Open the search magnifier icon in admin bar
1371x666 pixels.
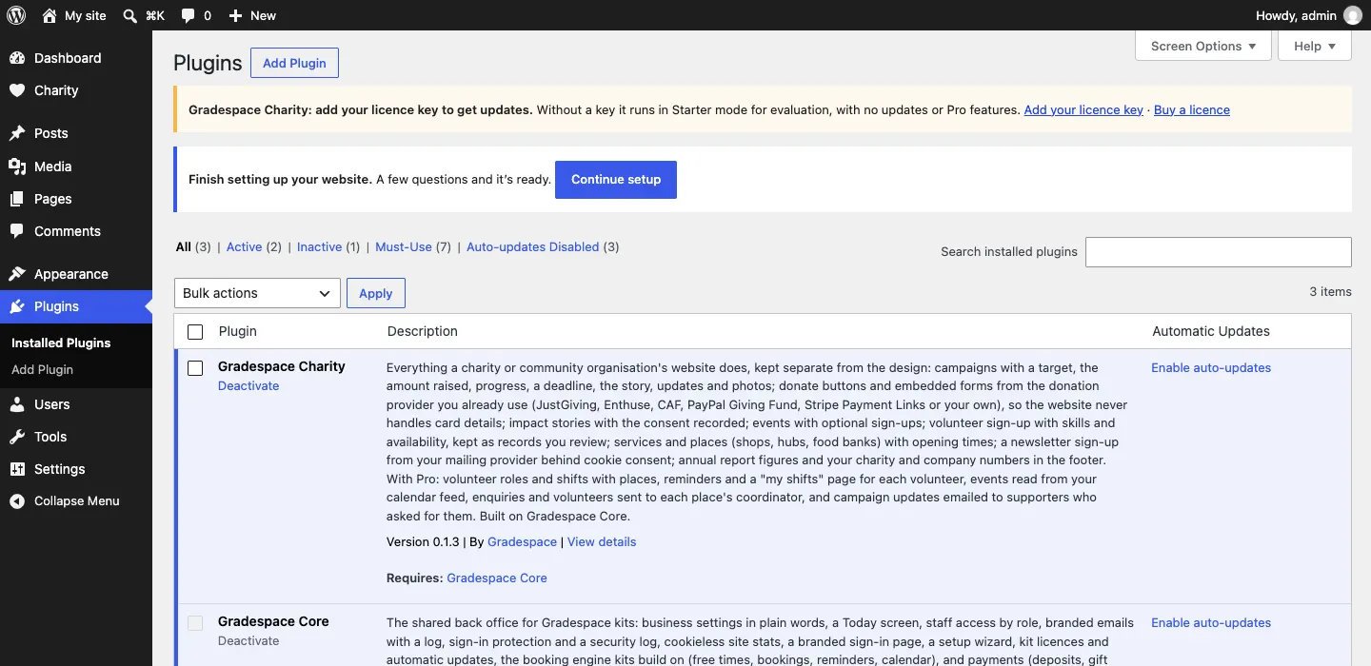(x=129, y=15)
